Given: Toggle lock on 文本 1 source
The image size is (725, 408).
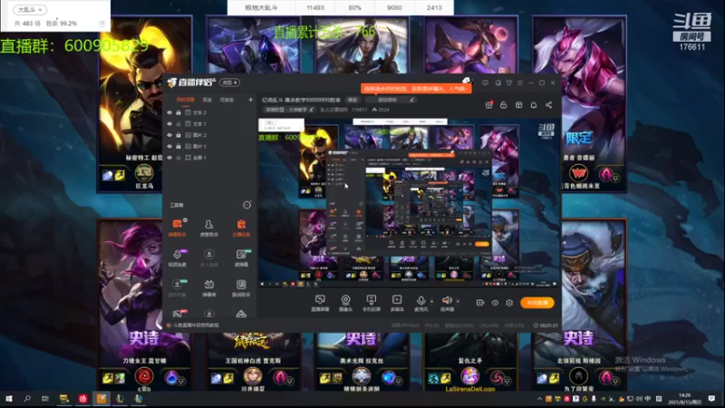Looking at the screenshot, I should (x=179, y=124).
